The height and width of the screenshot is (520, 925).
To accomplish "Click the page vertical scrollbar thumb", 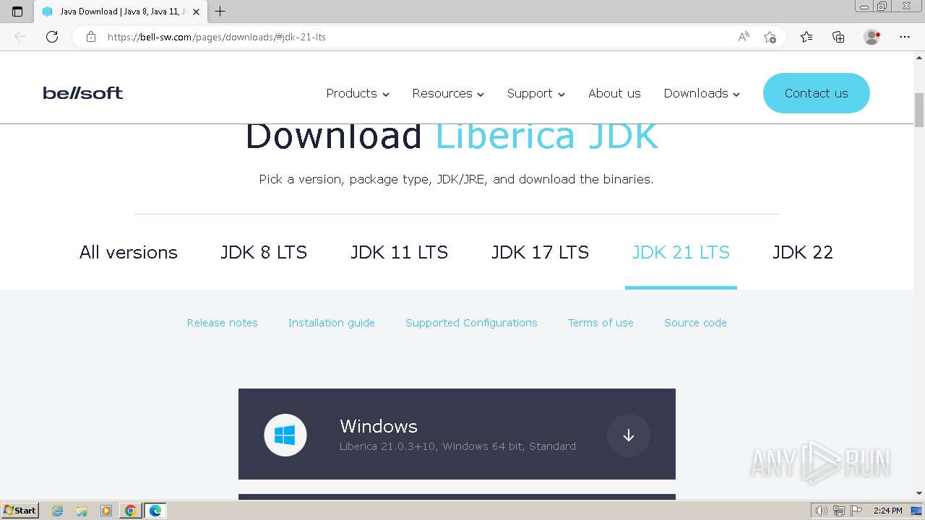I will (x=919, y=110).
